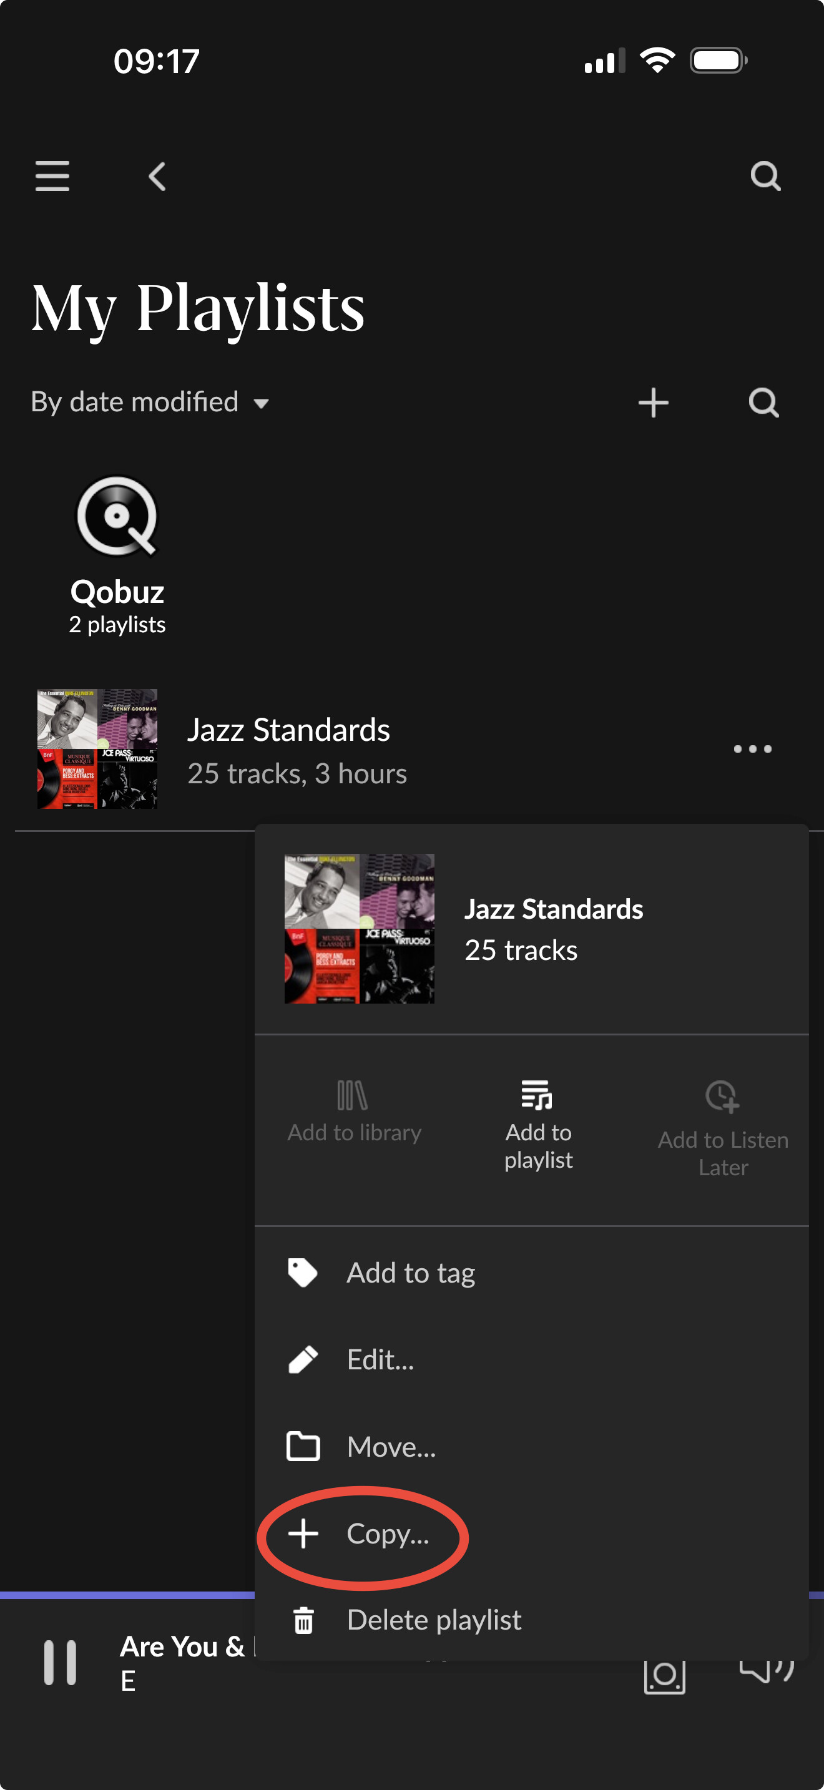Screen dimensions: 824x1790
Task: Choose Edit... from the context menu
Action: point(531,1359)
